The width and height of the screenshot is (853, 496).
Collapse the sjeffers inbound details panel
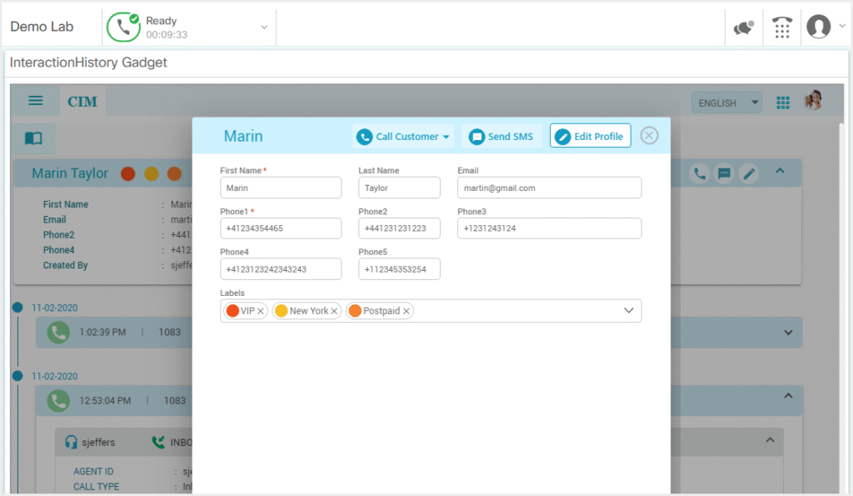pos(771,440)
